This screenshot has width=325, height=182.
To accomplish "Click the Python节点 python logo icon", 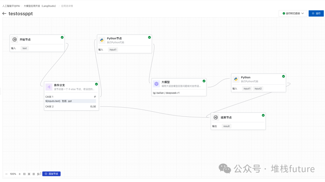I will point(102,40).
